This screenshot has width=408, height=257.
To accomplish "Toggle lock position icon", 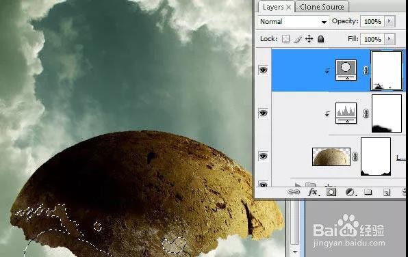I will tap(309, 39).
